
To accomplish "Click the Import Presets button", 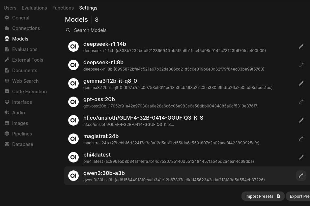I will (x=263, y=196).
